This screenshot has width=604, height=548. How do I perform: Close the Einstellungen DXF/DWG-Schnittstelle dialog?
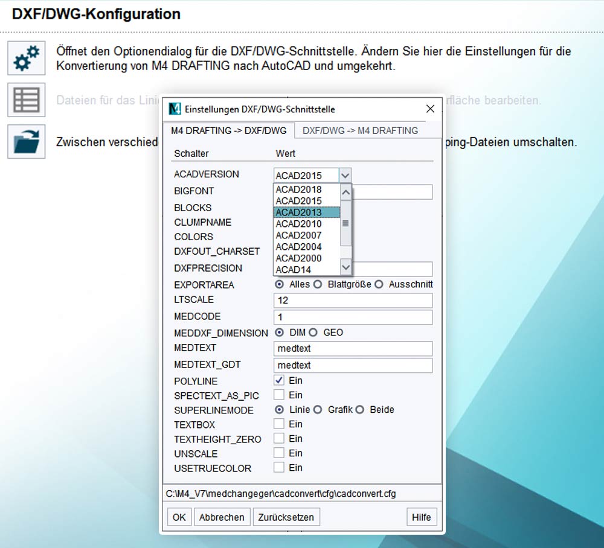pos(430,109)
